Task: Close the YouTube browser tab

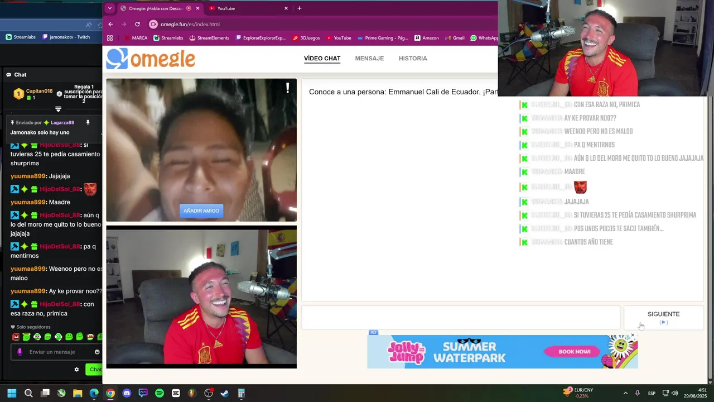Action: [x=286, y=8]
